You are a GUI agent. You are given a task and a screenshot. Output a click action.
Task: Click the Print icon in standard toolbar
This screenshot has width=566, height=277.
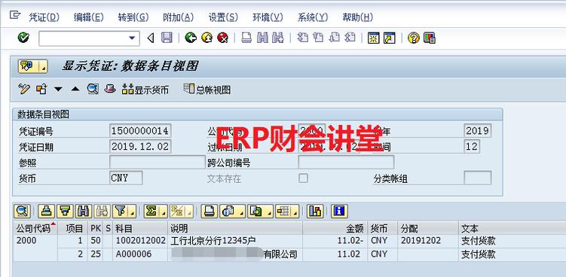[246, 38]
